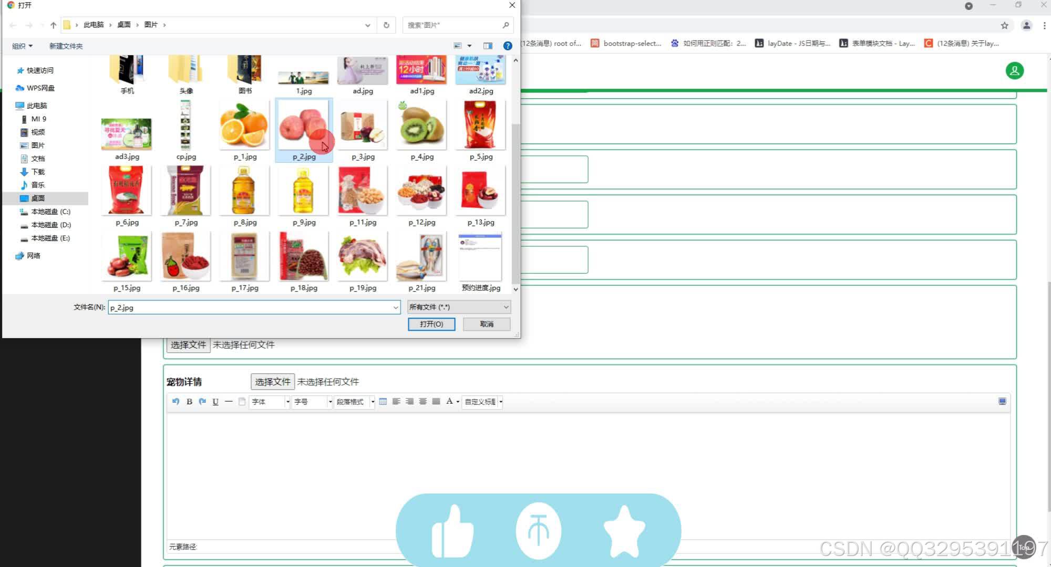Image resolution: width=1051 pixels, height=567 pixels.
Task: Click the thumbs-up like icon
Action: [452, 531]
